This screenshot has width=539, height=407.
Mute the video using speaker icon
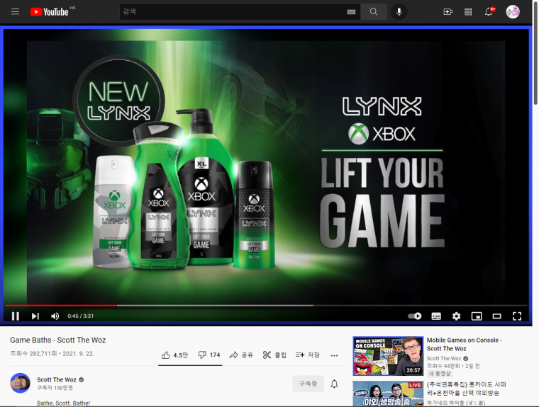pyautogui.click(x=55, y=316)
